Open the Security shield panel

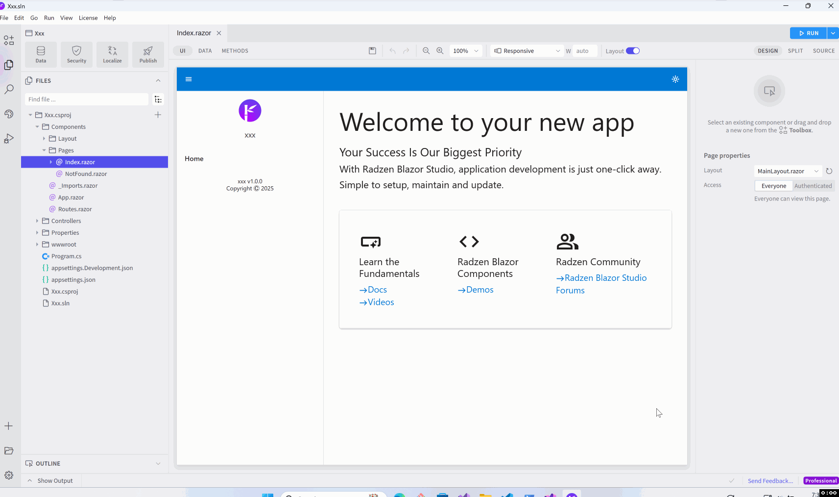[76, 54]
